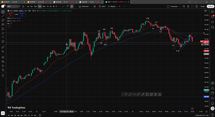215x117 pixels.
Task: Select the 1m timeframe
Action: 28,7
